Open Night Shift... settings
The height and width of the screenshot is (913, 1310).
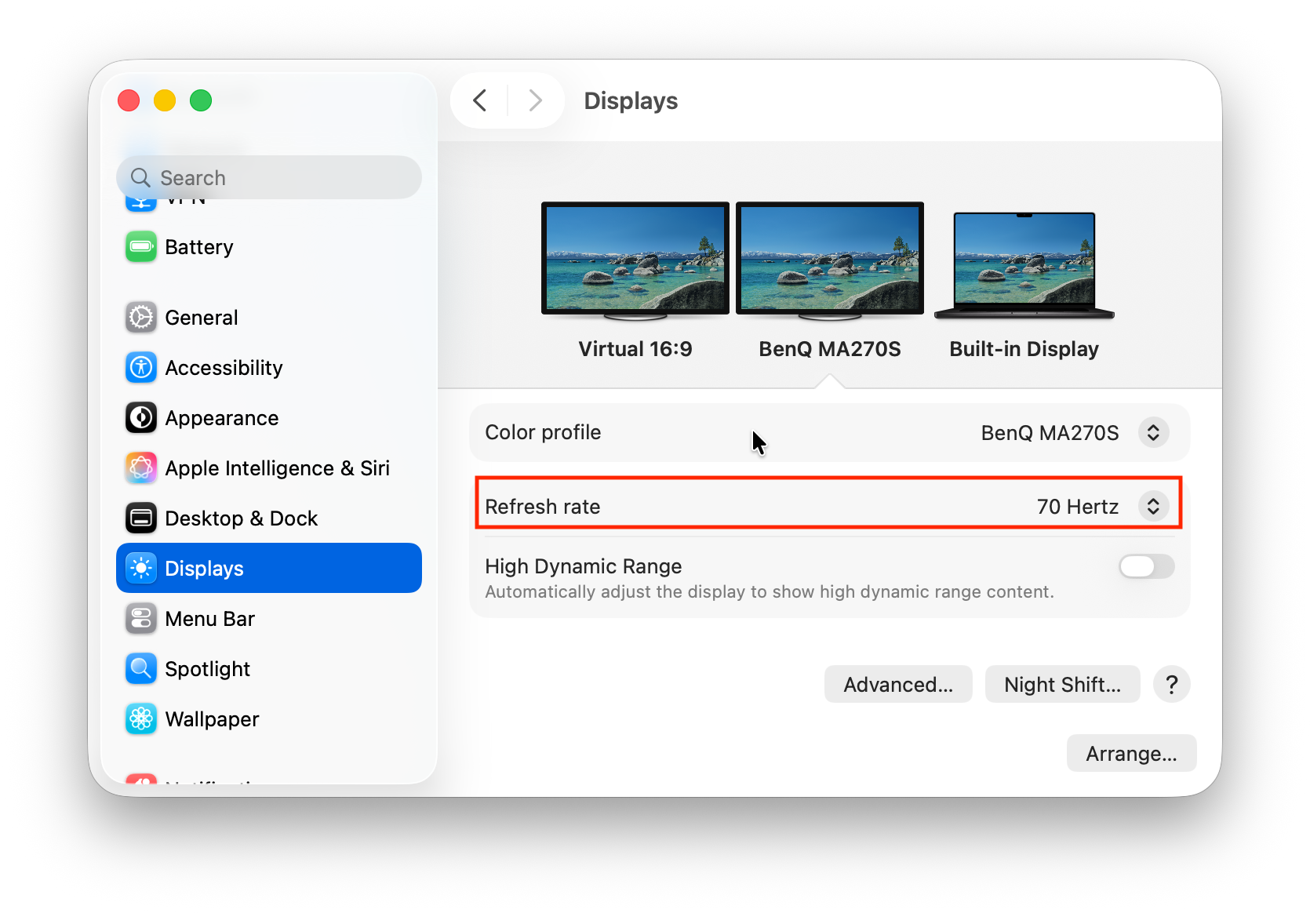[x=1062, y=685]
